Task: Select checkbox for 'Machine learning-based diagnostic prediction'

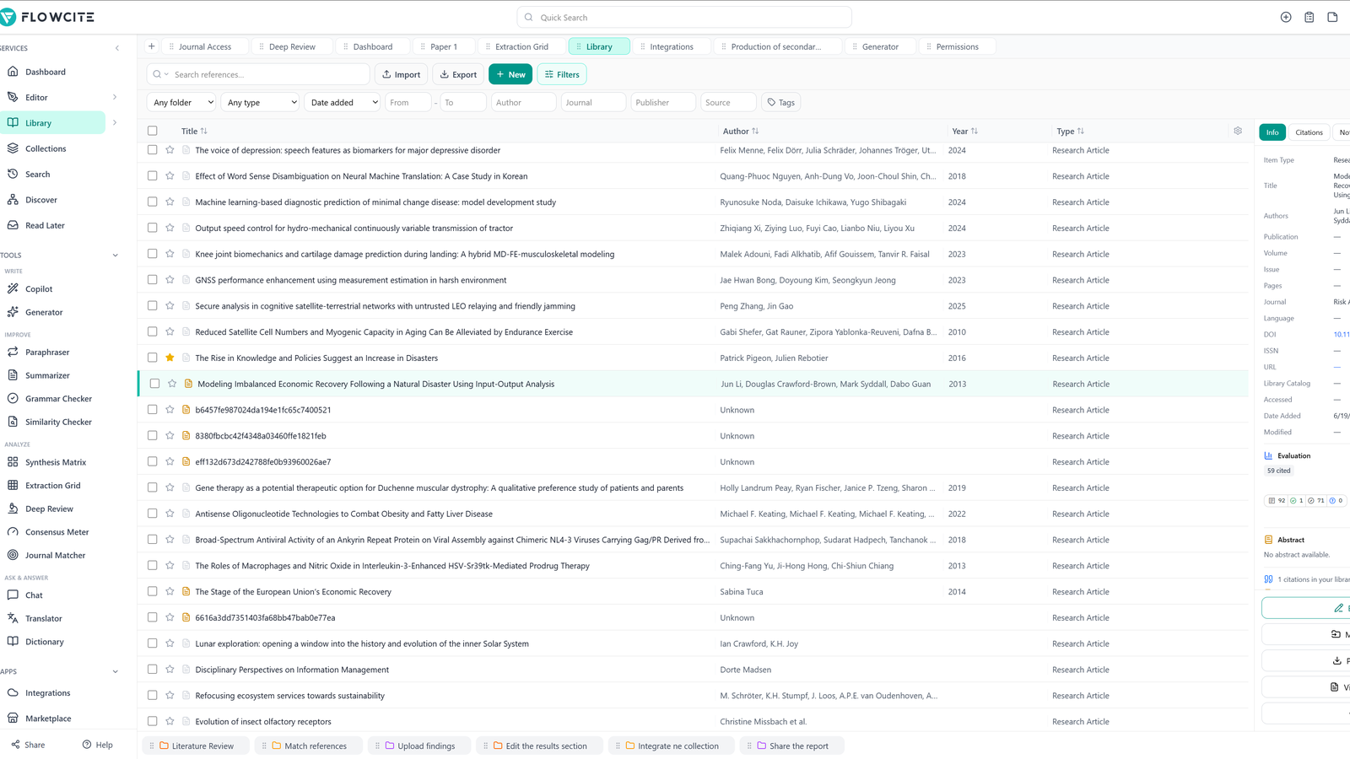Action: 152,202
